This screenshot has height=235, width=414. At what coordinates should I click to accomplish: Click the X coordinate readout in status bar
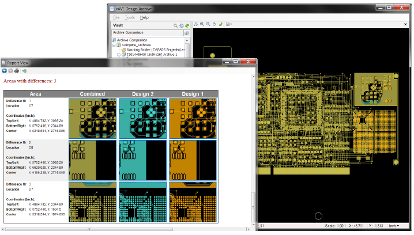tap(356, 226)
